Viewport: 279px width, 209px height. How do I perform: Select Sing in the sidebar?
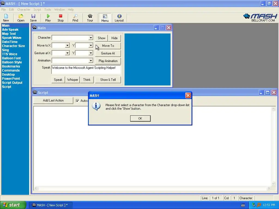tap(5, 50)
